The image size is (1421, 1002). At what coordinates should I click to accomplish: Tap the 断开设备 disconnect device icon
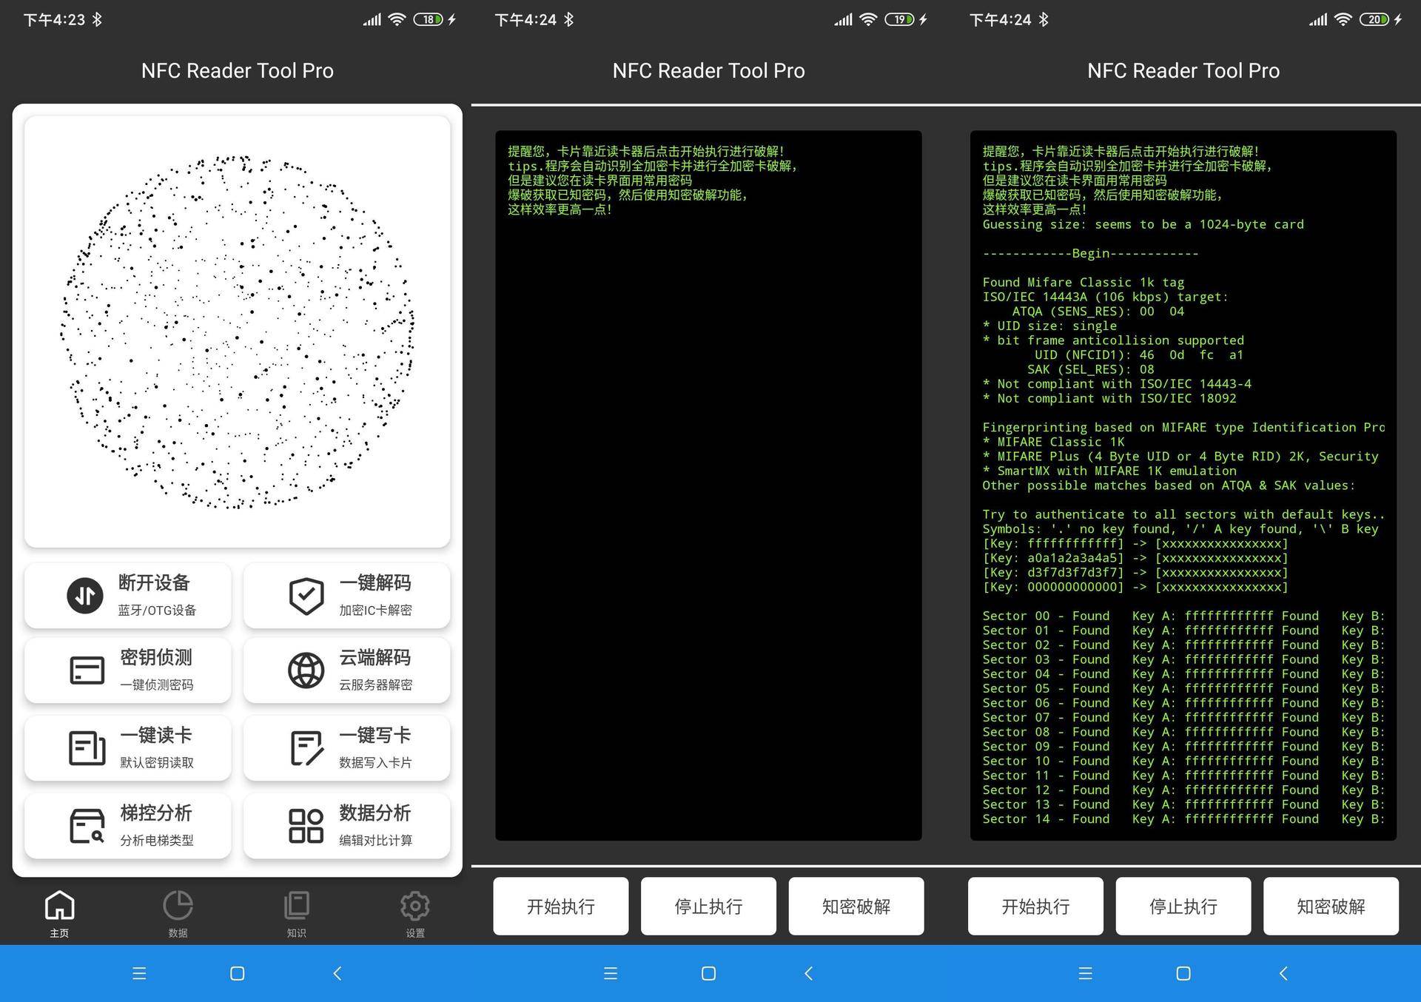point(85,596)
